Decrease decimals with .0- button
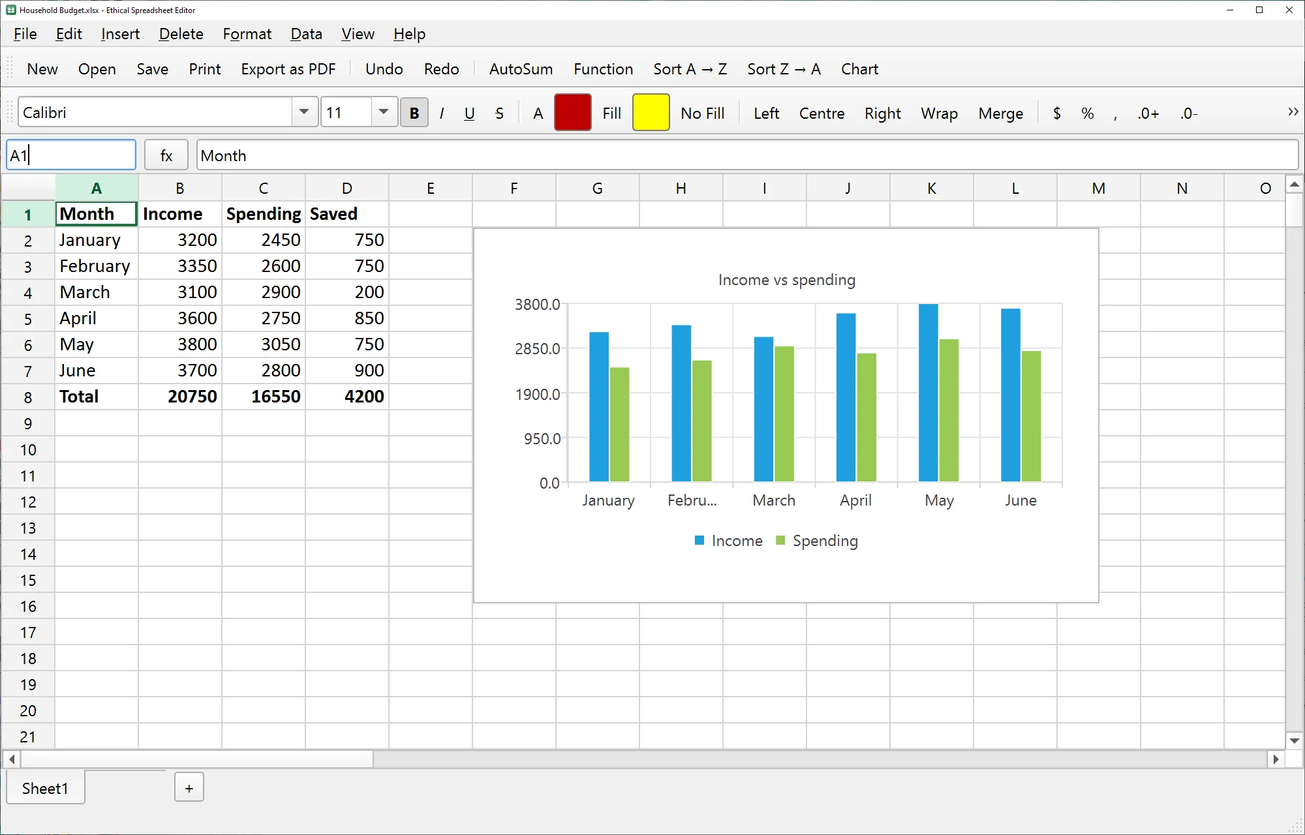 click(1188, 113)
